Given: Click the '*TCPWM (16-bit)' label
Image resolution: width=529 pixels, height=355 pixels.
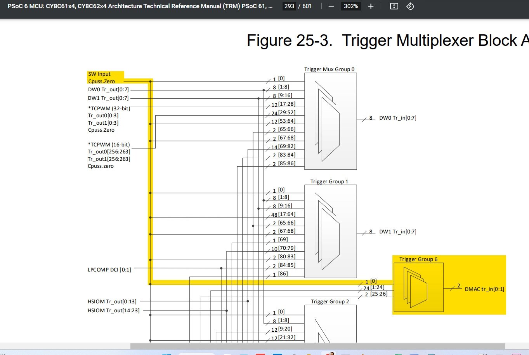Looking at the screenshot, I should tap(109, 144).
